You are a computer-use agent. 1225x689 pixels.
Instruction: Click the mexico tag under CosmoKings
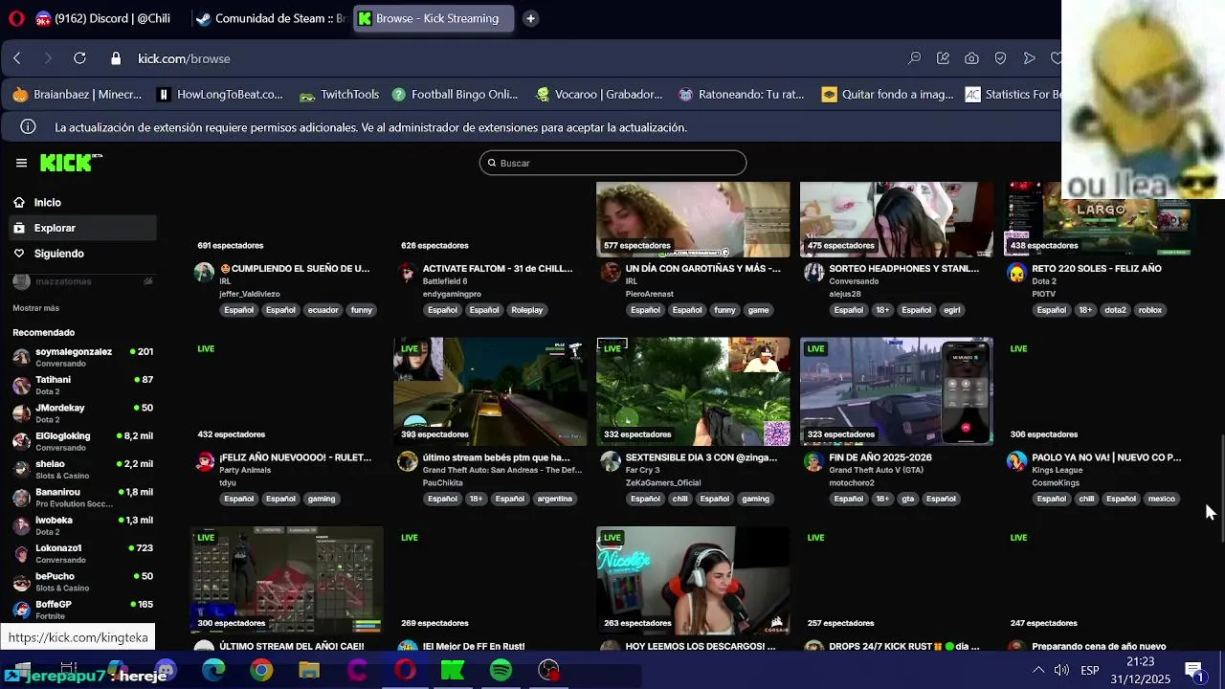pos(1161,499)
